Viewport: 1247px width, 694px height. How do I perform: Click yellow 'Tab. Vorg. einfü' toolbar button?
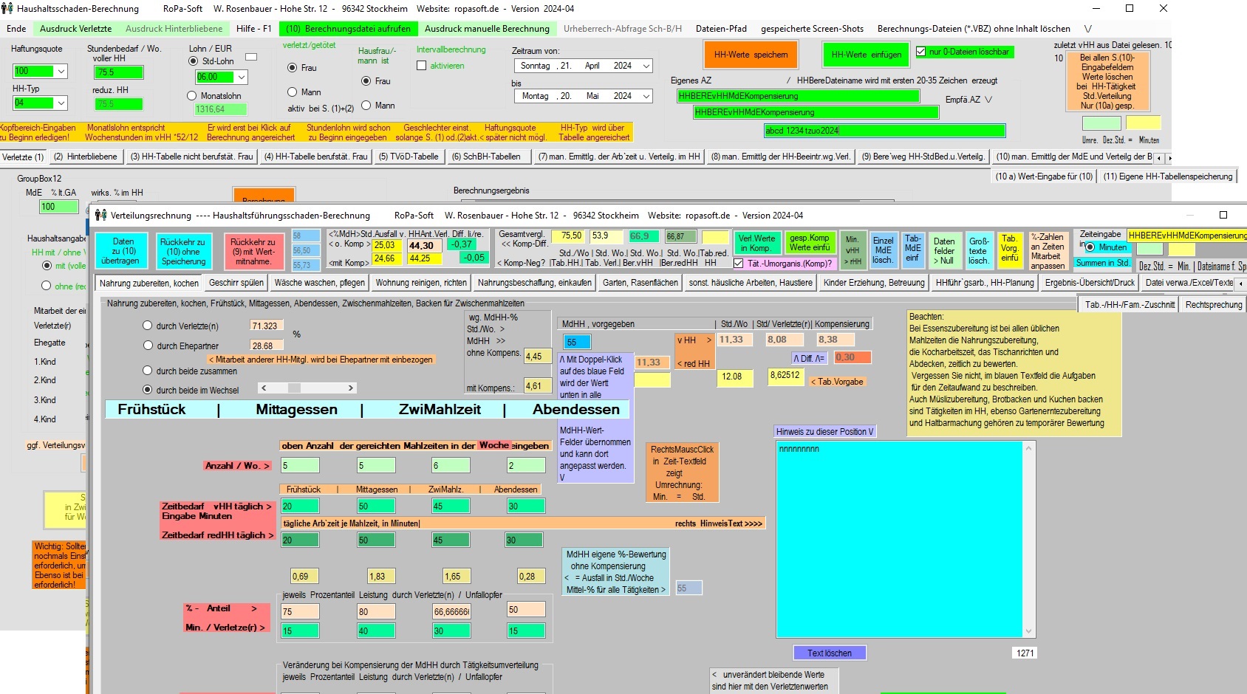1009,248
